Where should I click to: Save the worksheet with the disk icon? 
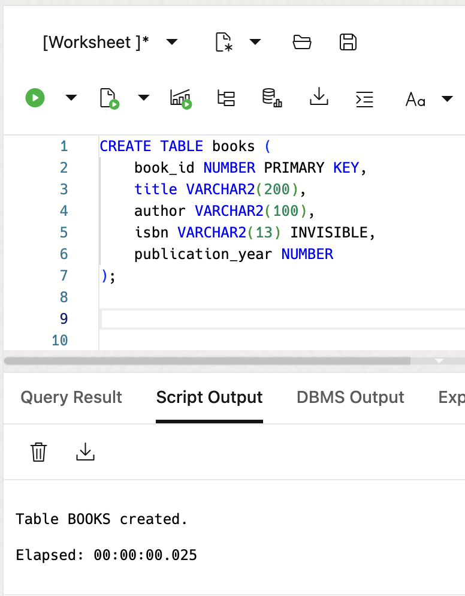(348, 42)
